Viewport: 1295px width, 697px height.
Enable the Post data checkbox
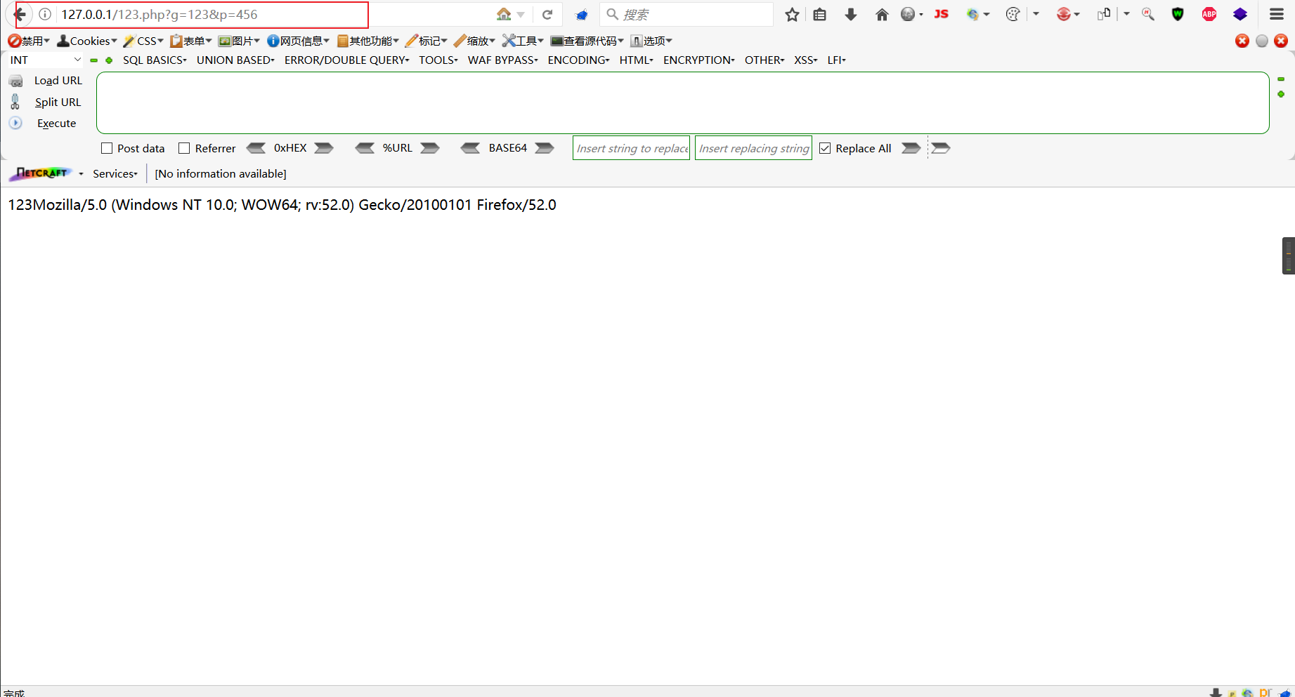(x=107, y=148)
